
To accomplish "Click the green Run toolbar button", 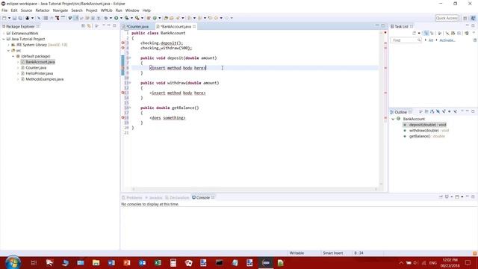I will coord(117,18).
